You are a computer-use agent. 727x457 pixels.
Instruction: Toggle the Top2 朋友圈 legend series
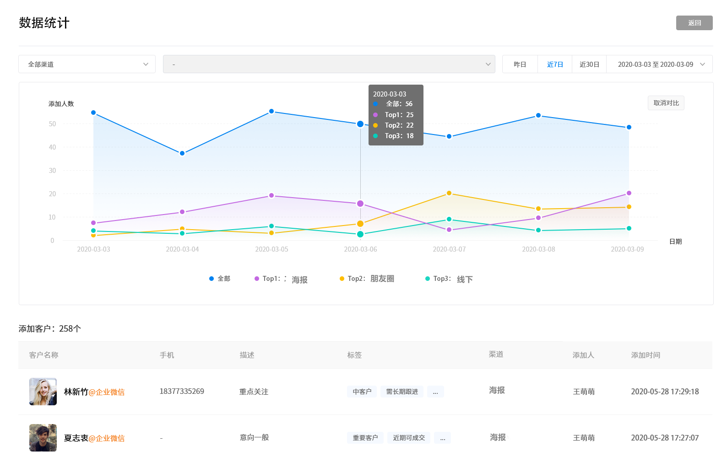tap(367, 279)
